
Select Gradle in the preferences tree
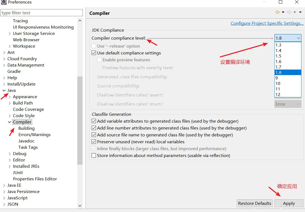[14, 71]
